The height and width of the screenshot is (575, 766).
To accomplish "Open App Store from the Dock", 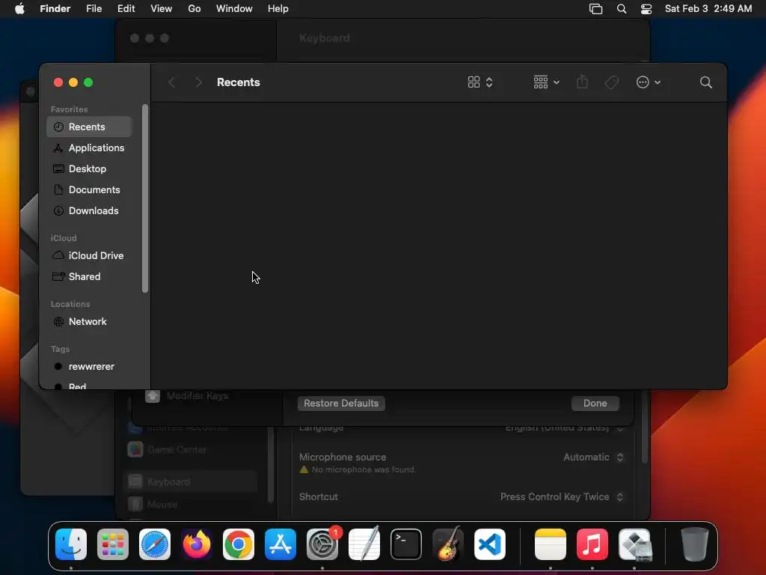I will [x=281, y=544].
